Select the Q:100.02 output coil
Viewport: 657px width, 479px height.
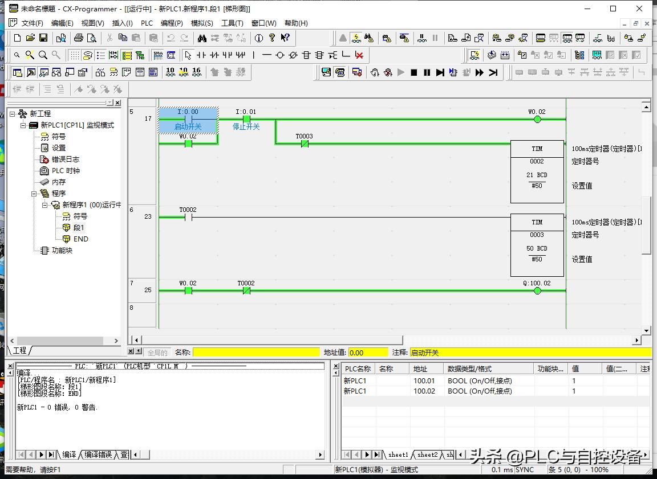[x=537, y=290]
